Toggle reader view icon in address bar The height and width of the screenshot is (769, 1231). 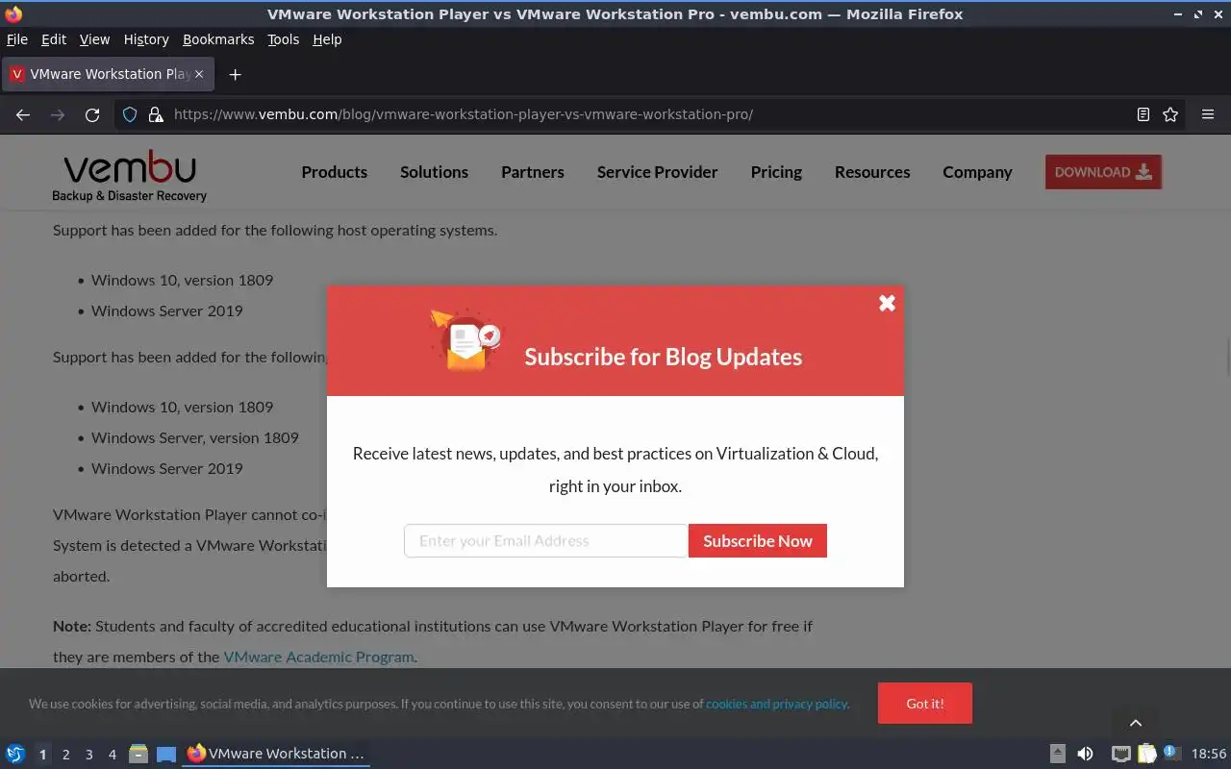click(1143, 114)
